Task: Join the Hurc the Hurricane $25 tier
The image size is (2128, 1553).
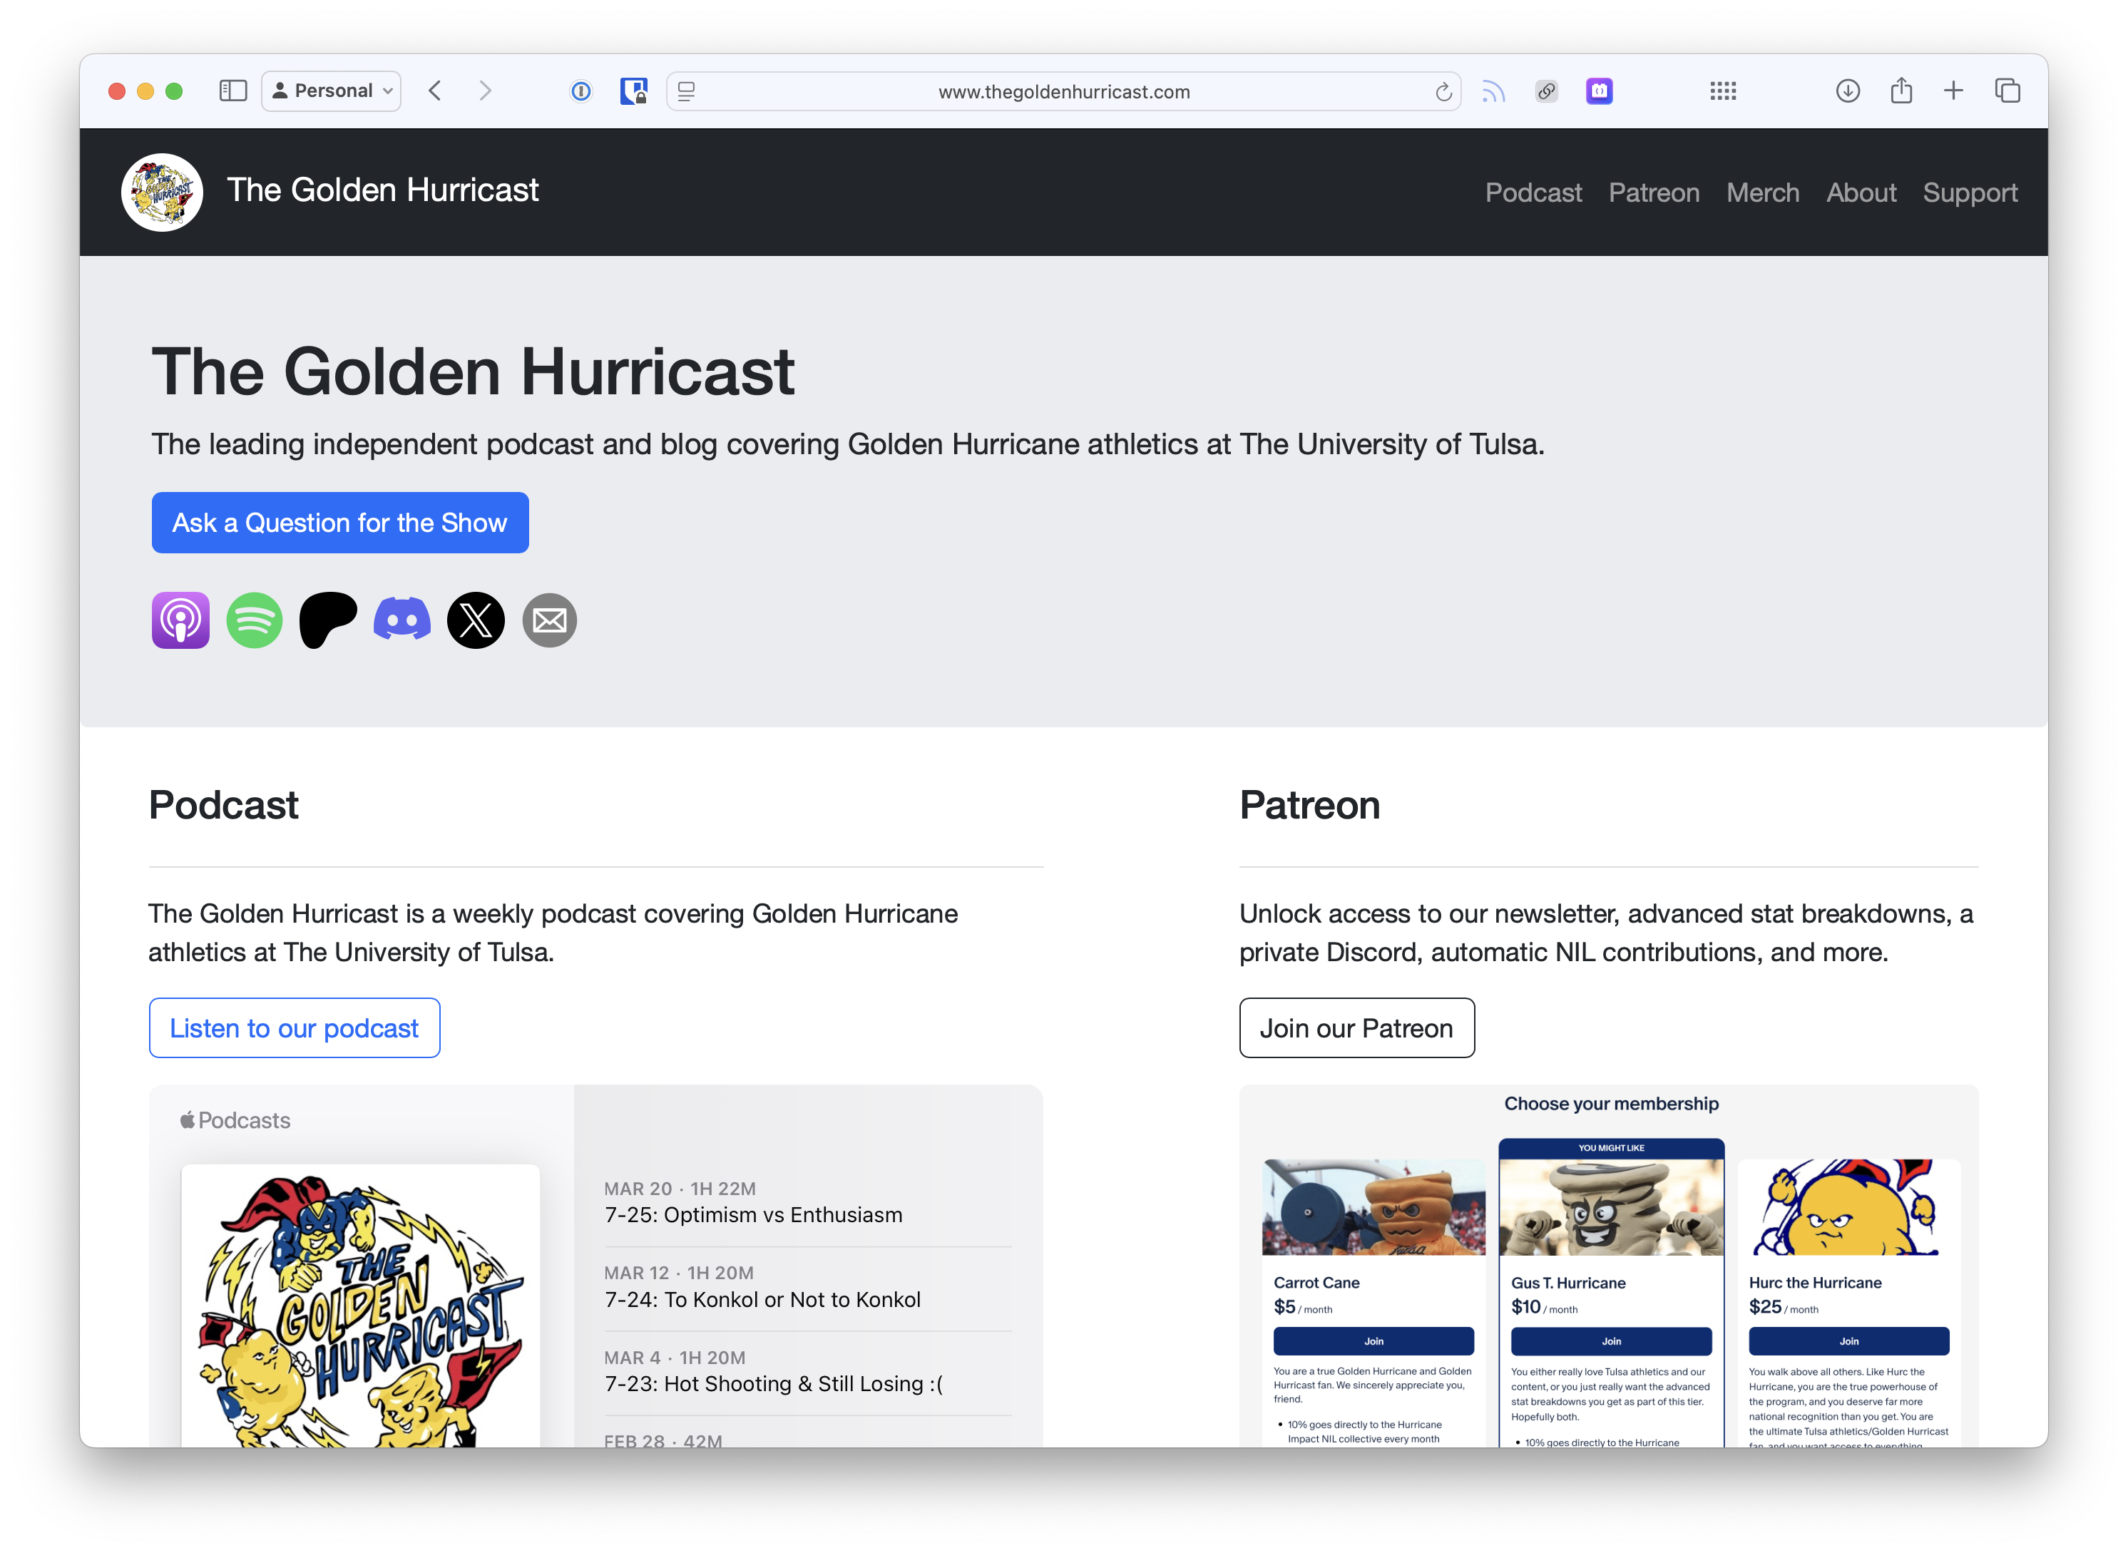Action: 1849,1341
